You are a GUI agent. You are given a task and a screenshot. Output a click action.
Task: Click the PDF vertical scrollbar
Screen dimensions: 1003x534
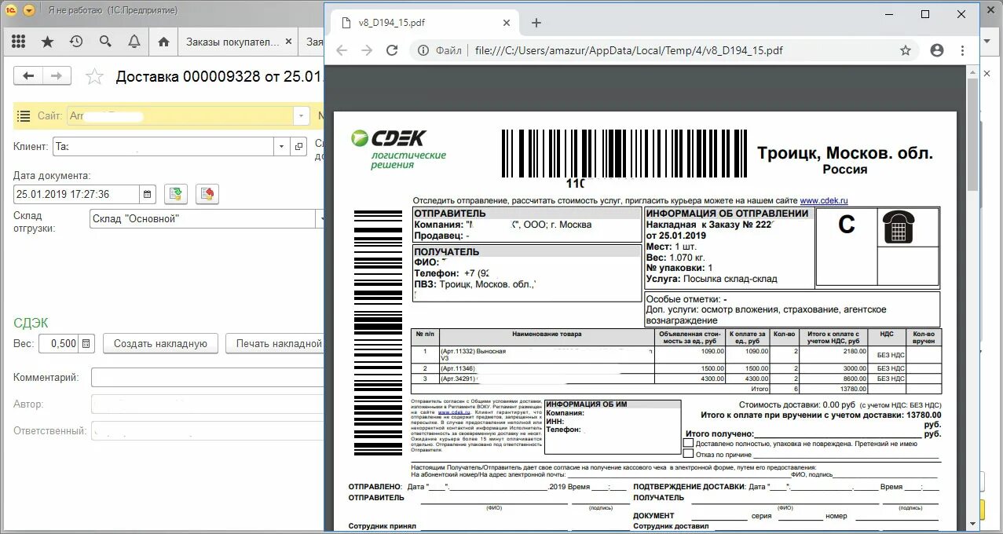click(x=972, y=134)
